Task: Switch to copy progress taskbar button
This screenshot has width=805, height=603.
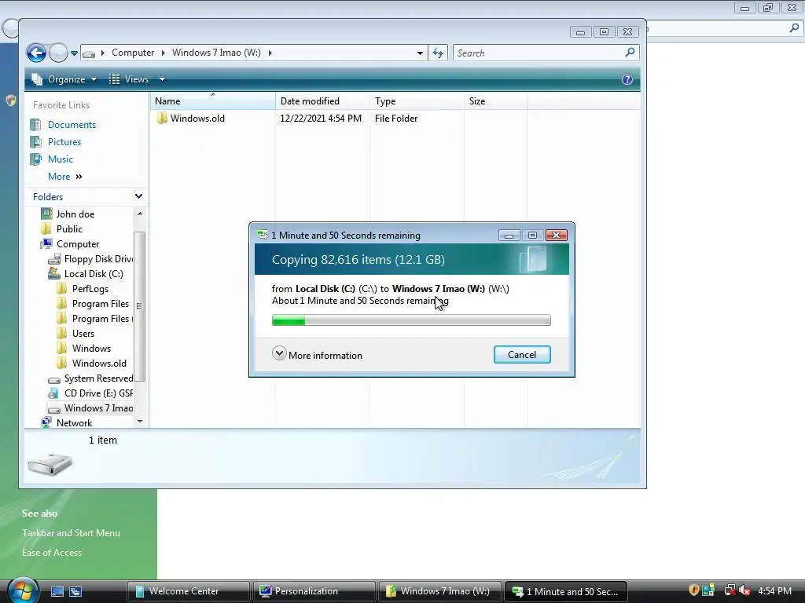Action: pos(565,591)
